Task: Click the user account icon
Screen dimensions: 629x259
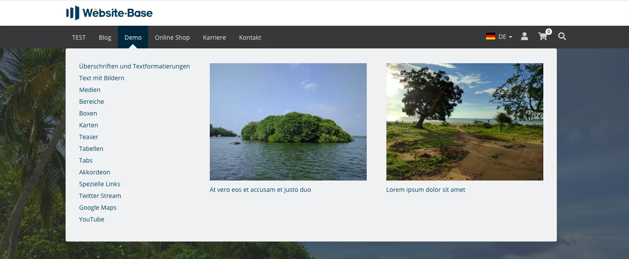Action: (524, 37)
